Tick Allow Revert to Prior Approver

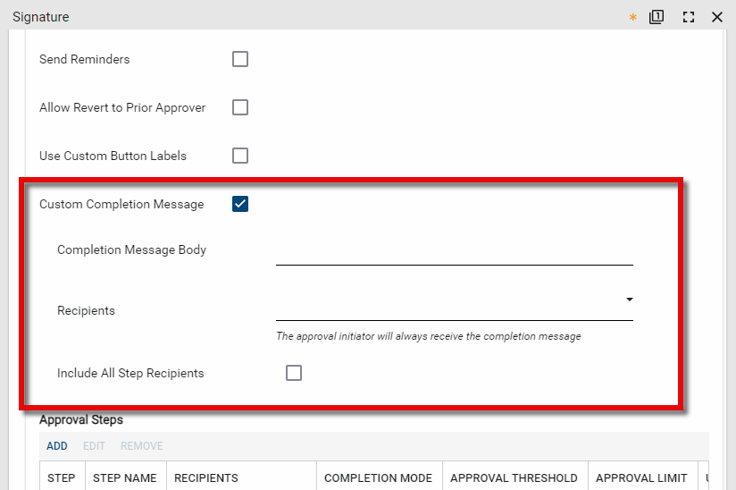[240, 107]
